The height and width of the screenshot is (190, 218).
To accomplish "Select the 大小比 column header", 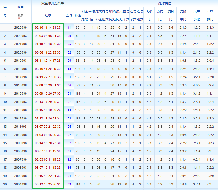I will (x=149, y=15).
